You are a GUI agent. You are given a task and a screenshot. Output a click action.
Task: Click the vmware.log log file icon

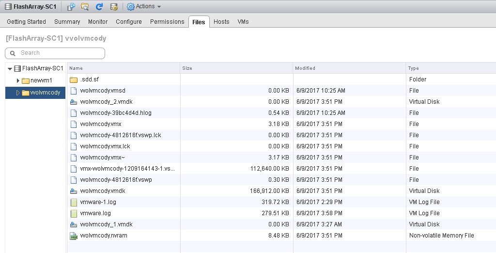74,213
